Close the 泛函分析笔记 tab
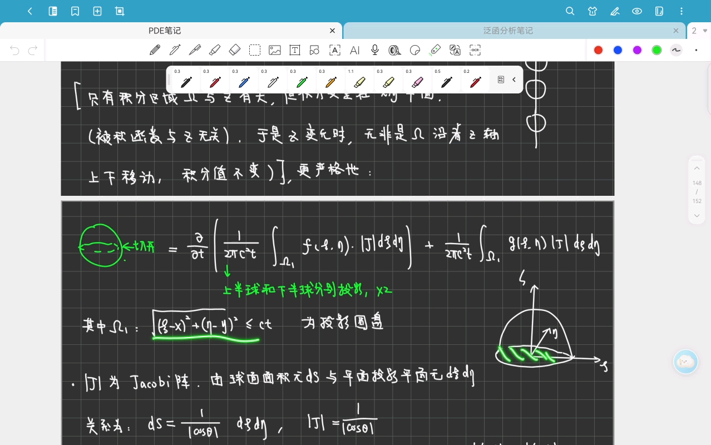Screen dimensions: 711x445 point(676,31)
